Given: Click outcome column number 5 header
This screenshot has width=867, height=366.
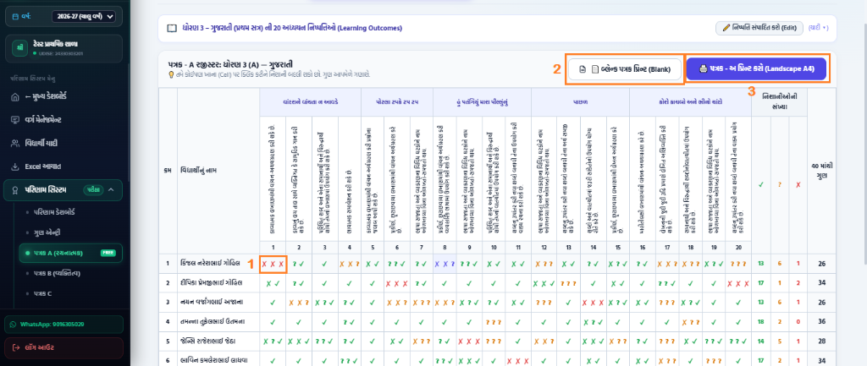Looking at the screenshot, I should [x=373, y=247].
